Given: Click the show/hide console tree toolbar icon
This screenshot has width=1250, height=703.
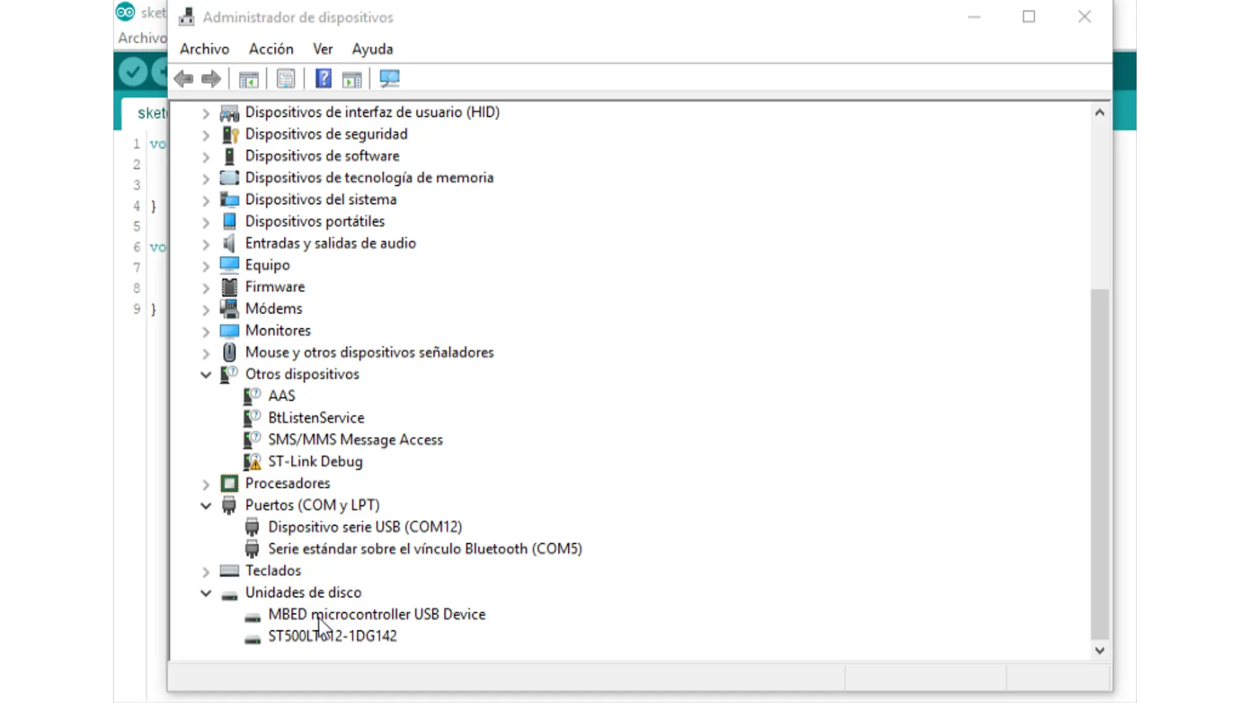Looking at the screenshot, I should 249,79.
